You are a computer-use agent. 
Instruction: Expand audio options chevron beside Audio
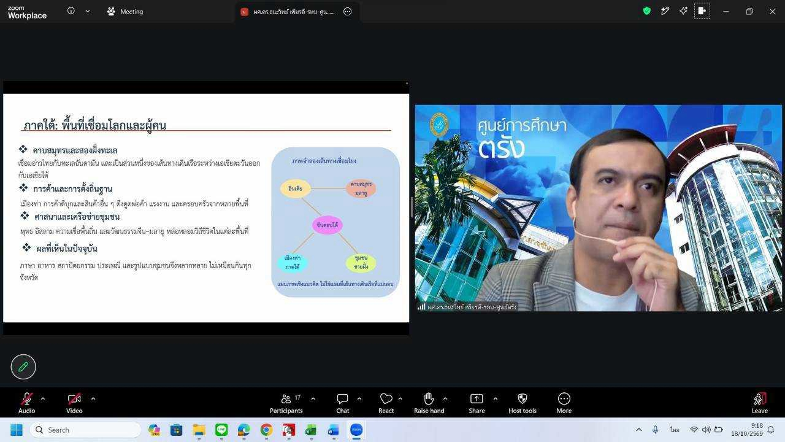click(x=42, y=398)
